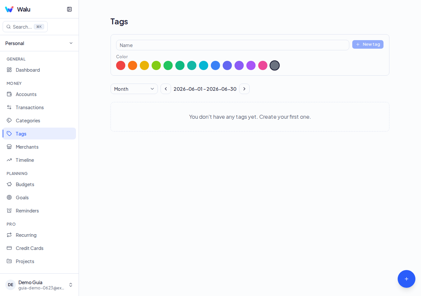
Task: Click the Categories tags icon
Action: [x=9, y=120]
